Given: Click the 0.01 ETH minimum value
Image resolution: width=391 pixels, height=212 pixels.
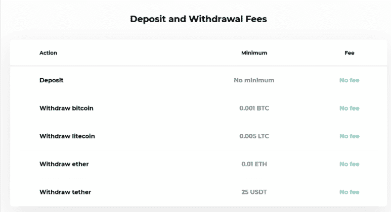Looking at the screenshot, I should pyautogui.click(x=254, y=164).
